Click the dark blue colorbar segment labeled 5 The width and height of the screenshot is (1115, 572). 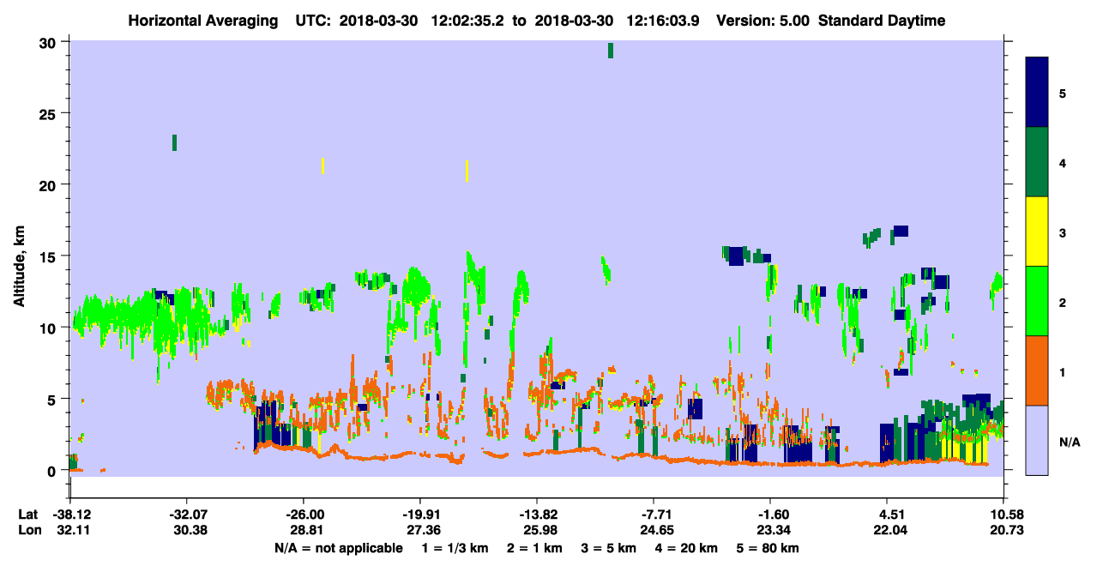[x=1037, y=93]
